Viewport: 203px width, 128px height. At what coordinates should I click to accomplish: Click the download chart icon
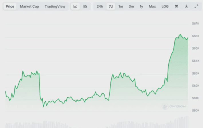pos(186,6)
